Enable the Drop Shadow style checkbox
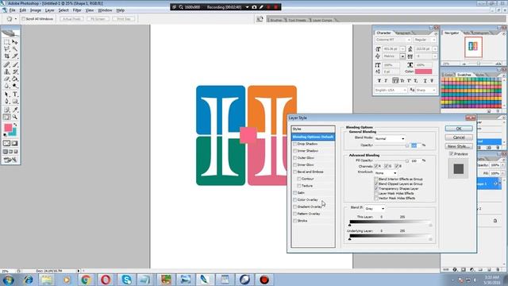 (294, 144)
